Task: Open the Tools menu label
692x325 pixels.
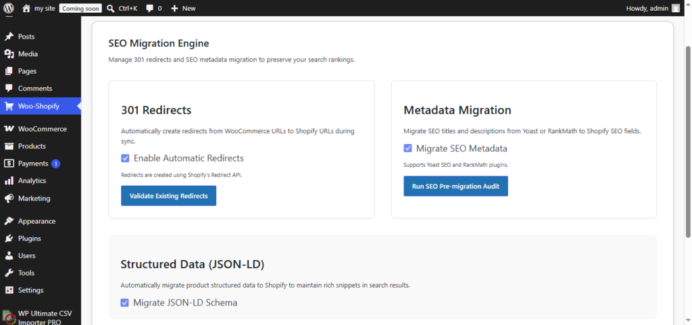Action: [x=26, y=273]
